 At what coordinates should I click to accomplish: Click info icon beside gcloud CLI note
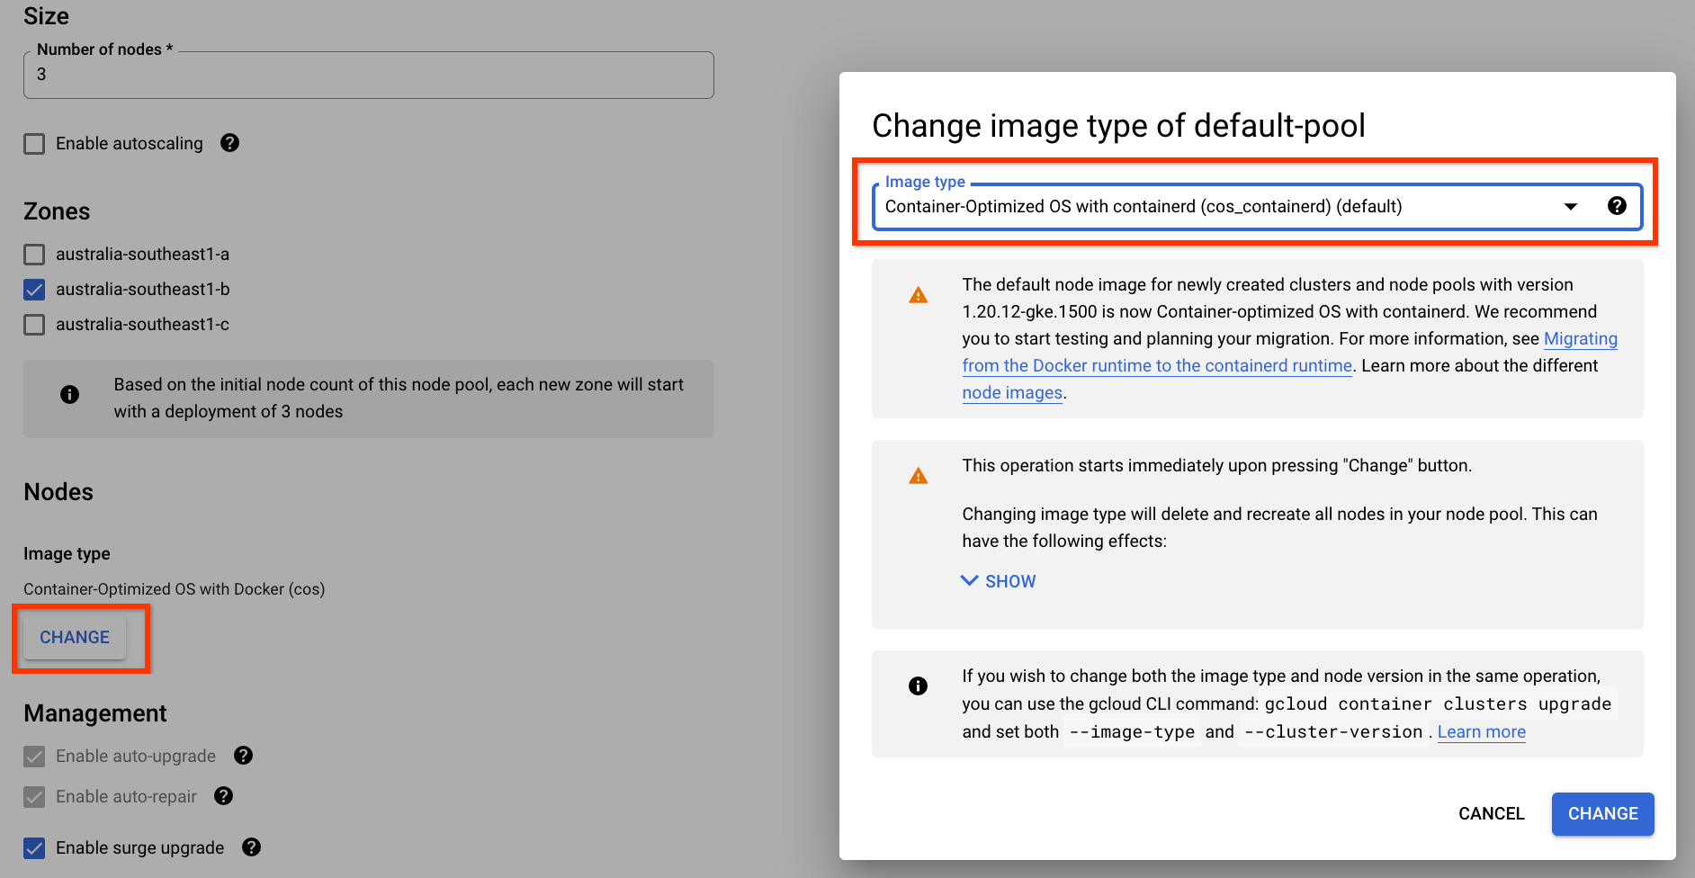point(918,686)
